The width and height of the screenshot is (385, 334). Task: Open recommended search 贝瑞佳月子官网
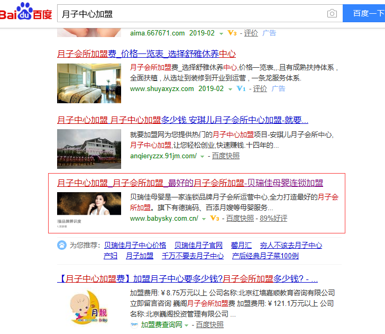point(199,245)
